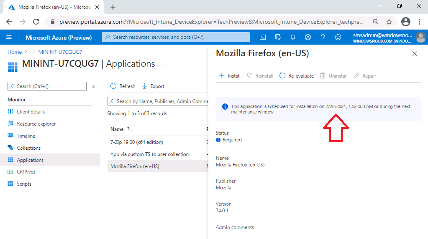Open Timeline in the Monitor menu

pyautogui.click(x=26, y=136)
